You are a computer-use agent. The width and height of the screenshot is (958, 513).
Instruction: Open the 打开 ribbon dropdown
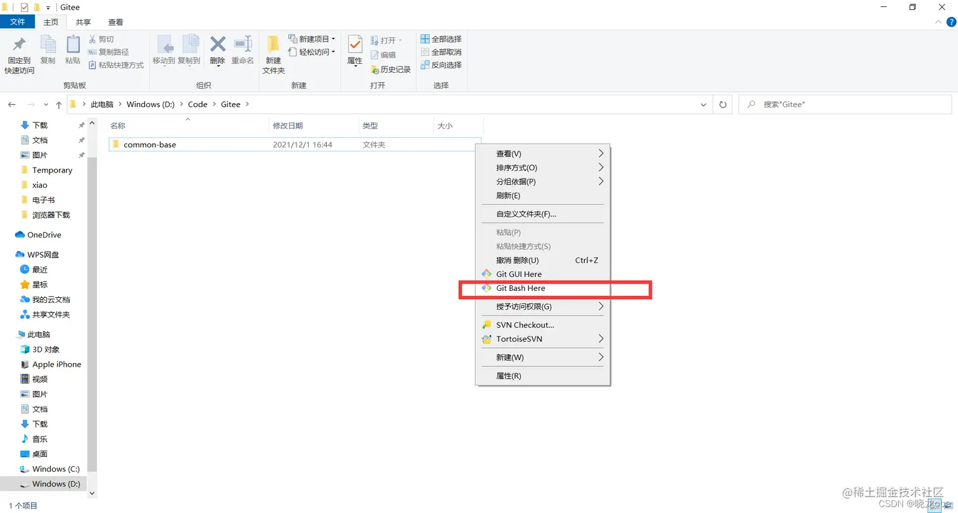(386, 40)
